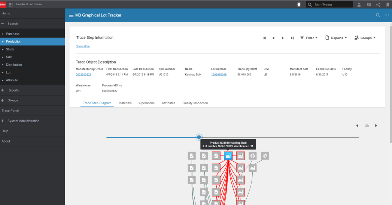Jump to first trace step
392x205 pixels.
pos(264,38)
